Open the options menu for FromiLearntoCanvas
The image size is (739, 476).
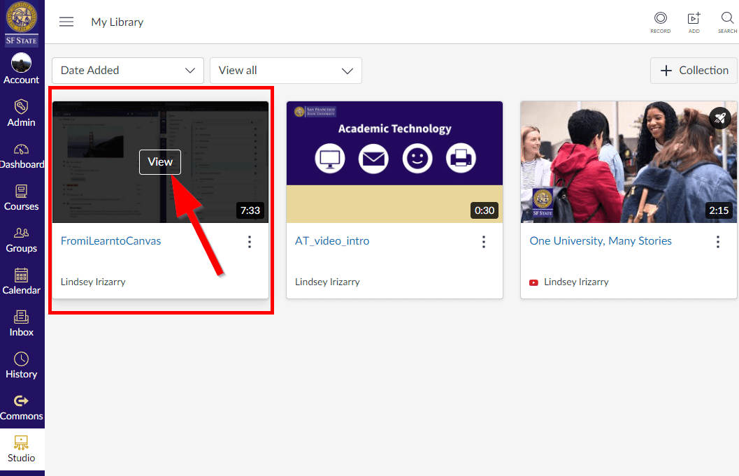click(250, 241)
